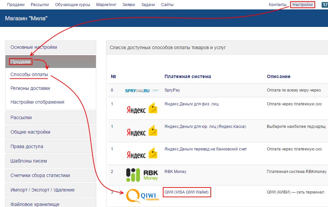The image size is (328, 207).
Task: Open the Рассылки top menu item
Action: coord(40,5)
